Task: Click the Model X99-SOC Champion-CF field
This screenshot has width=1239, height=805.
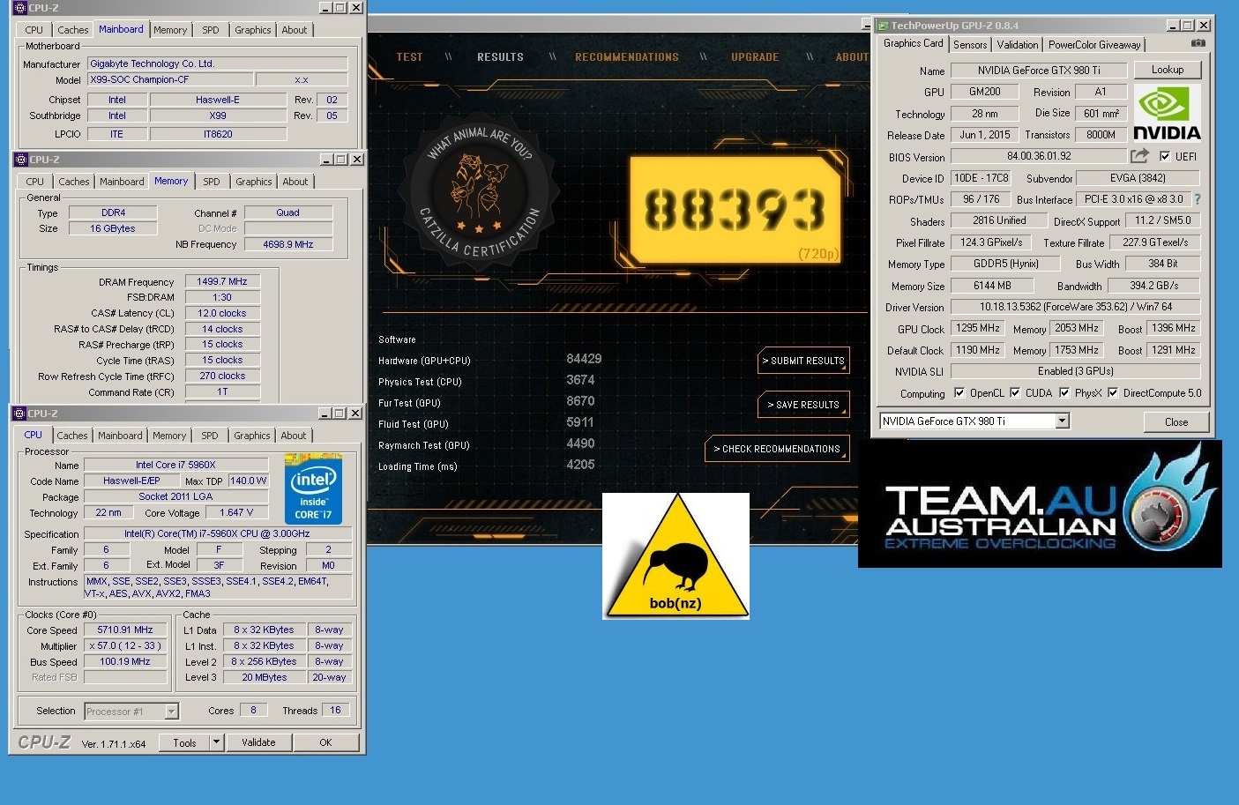Action: (x=169, y=79)
